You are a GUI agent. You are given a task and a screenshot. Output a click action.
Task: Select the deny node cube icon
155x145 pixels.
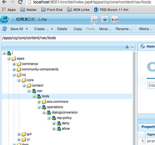click(59, 123)
